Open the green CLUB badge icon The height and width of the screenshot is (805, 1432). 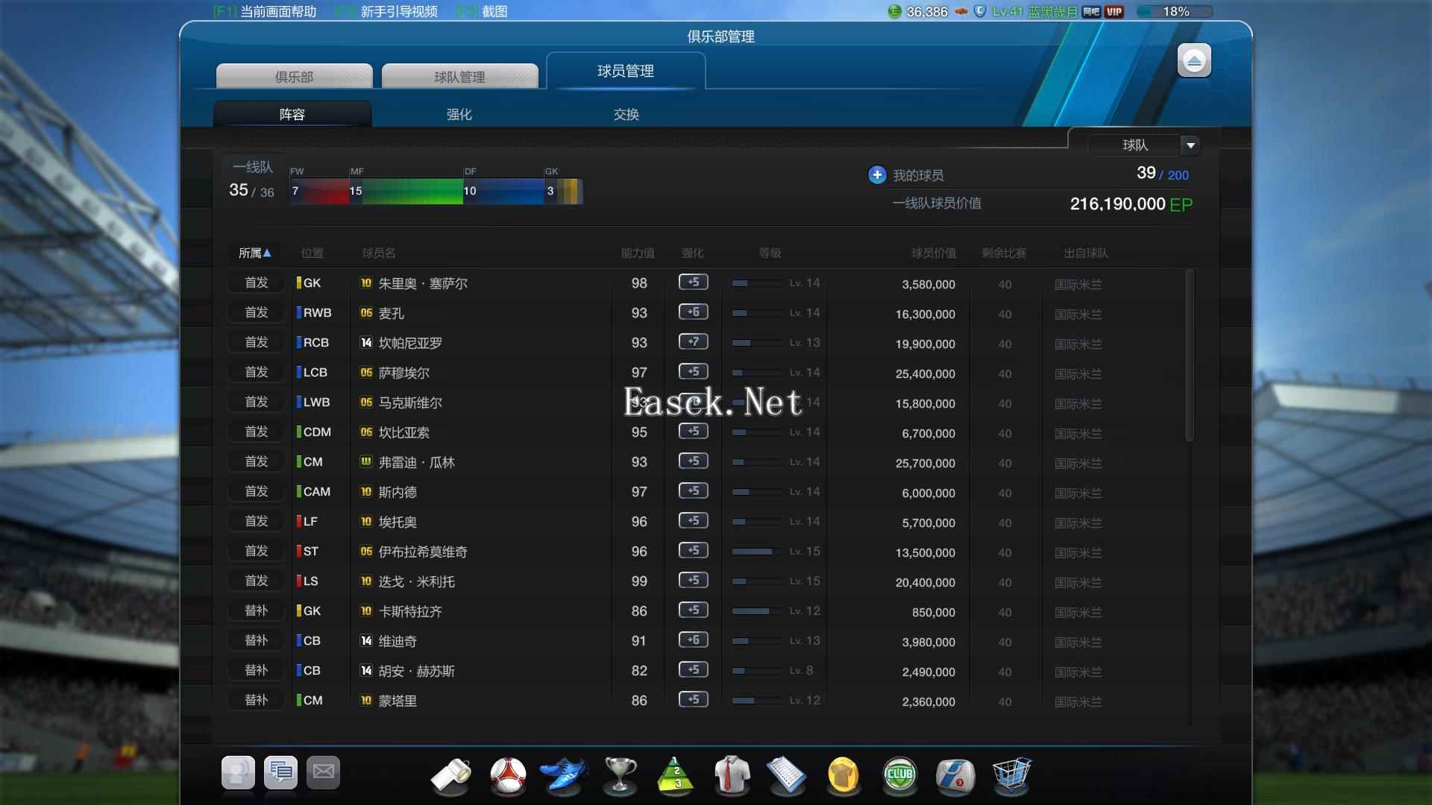[899, 776]
